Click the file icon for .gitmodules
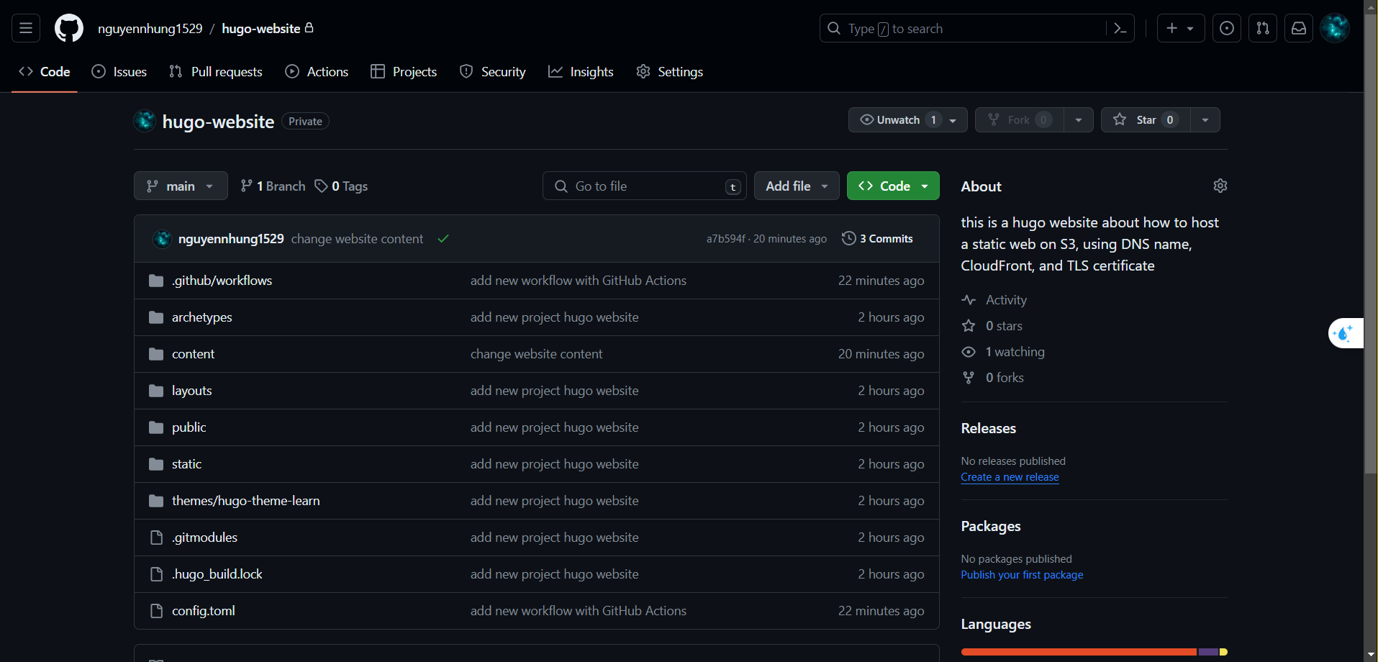The image size is (1378, 662). click(156, 538)
